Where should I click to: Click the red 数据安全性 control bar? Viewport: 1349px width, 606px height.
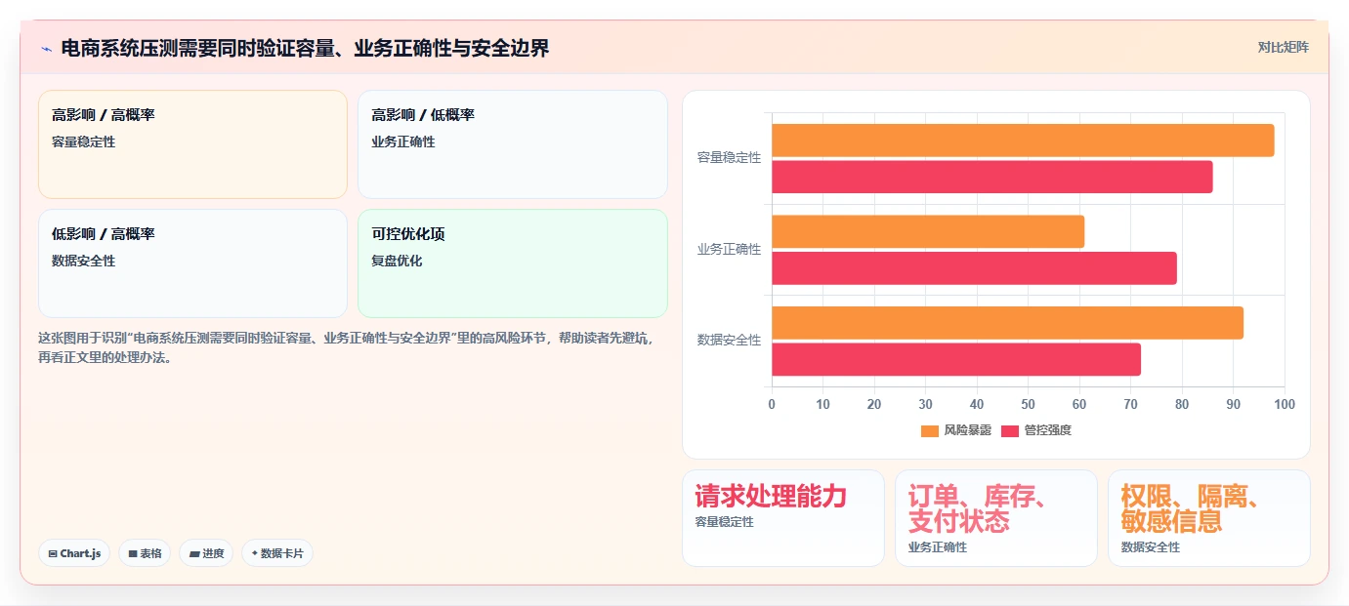point(956,359)
